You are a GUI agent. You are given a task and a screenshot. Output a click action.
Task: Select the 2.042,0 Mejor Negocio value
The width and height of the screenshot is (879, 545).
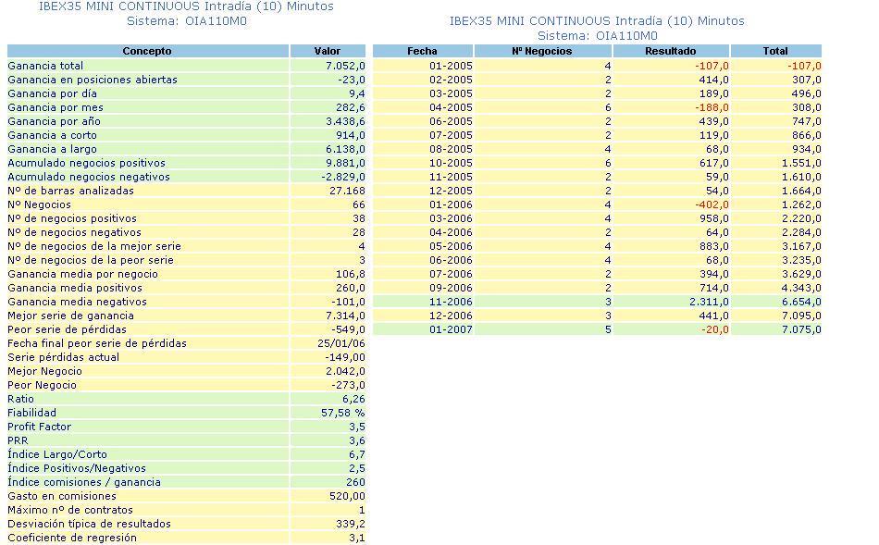(345, 371)
